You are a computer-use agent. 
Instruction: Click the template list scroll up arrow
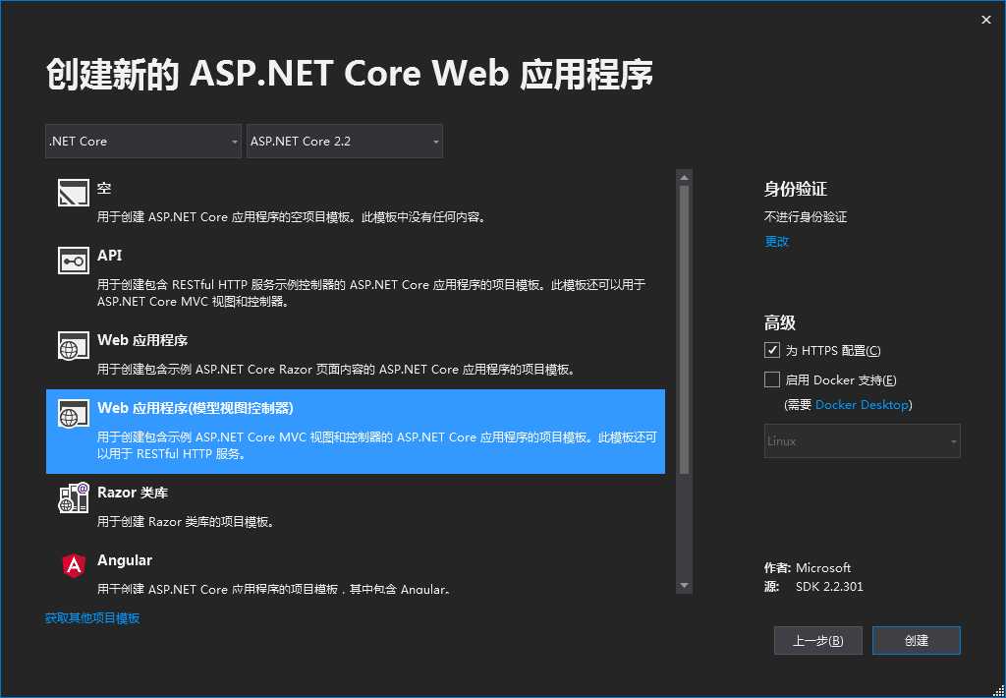click(x=684, y=177)
